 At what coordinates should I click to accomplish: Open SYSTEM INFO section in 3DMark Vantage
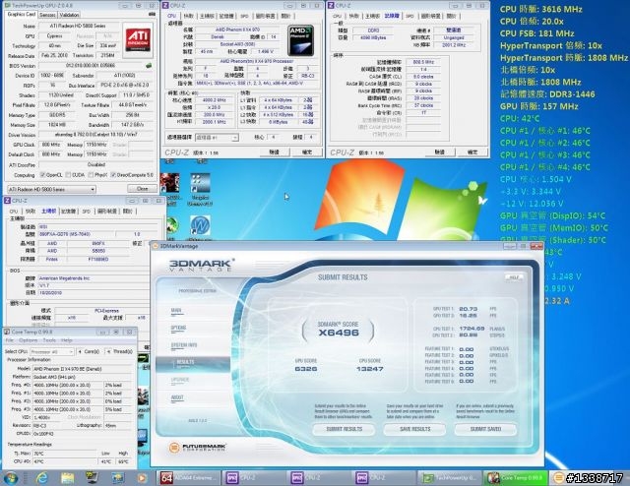click(184, 345)
